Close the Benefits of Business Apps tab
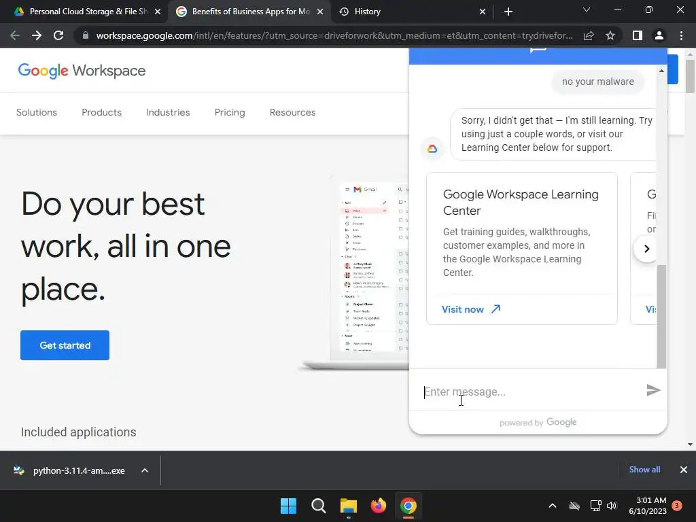 pos(320,12)
